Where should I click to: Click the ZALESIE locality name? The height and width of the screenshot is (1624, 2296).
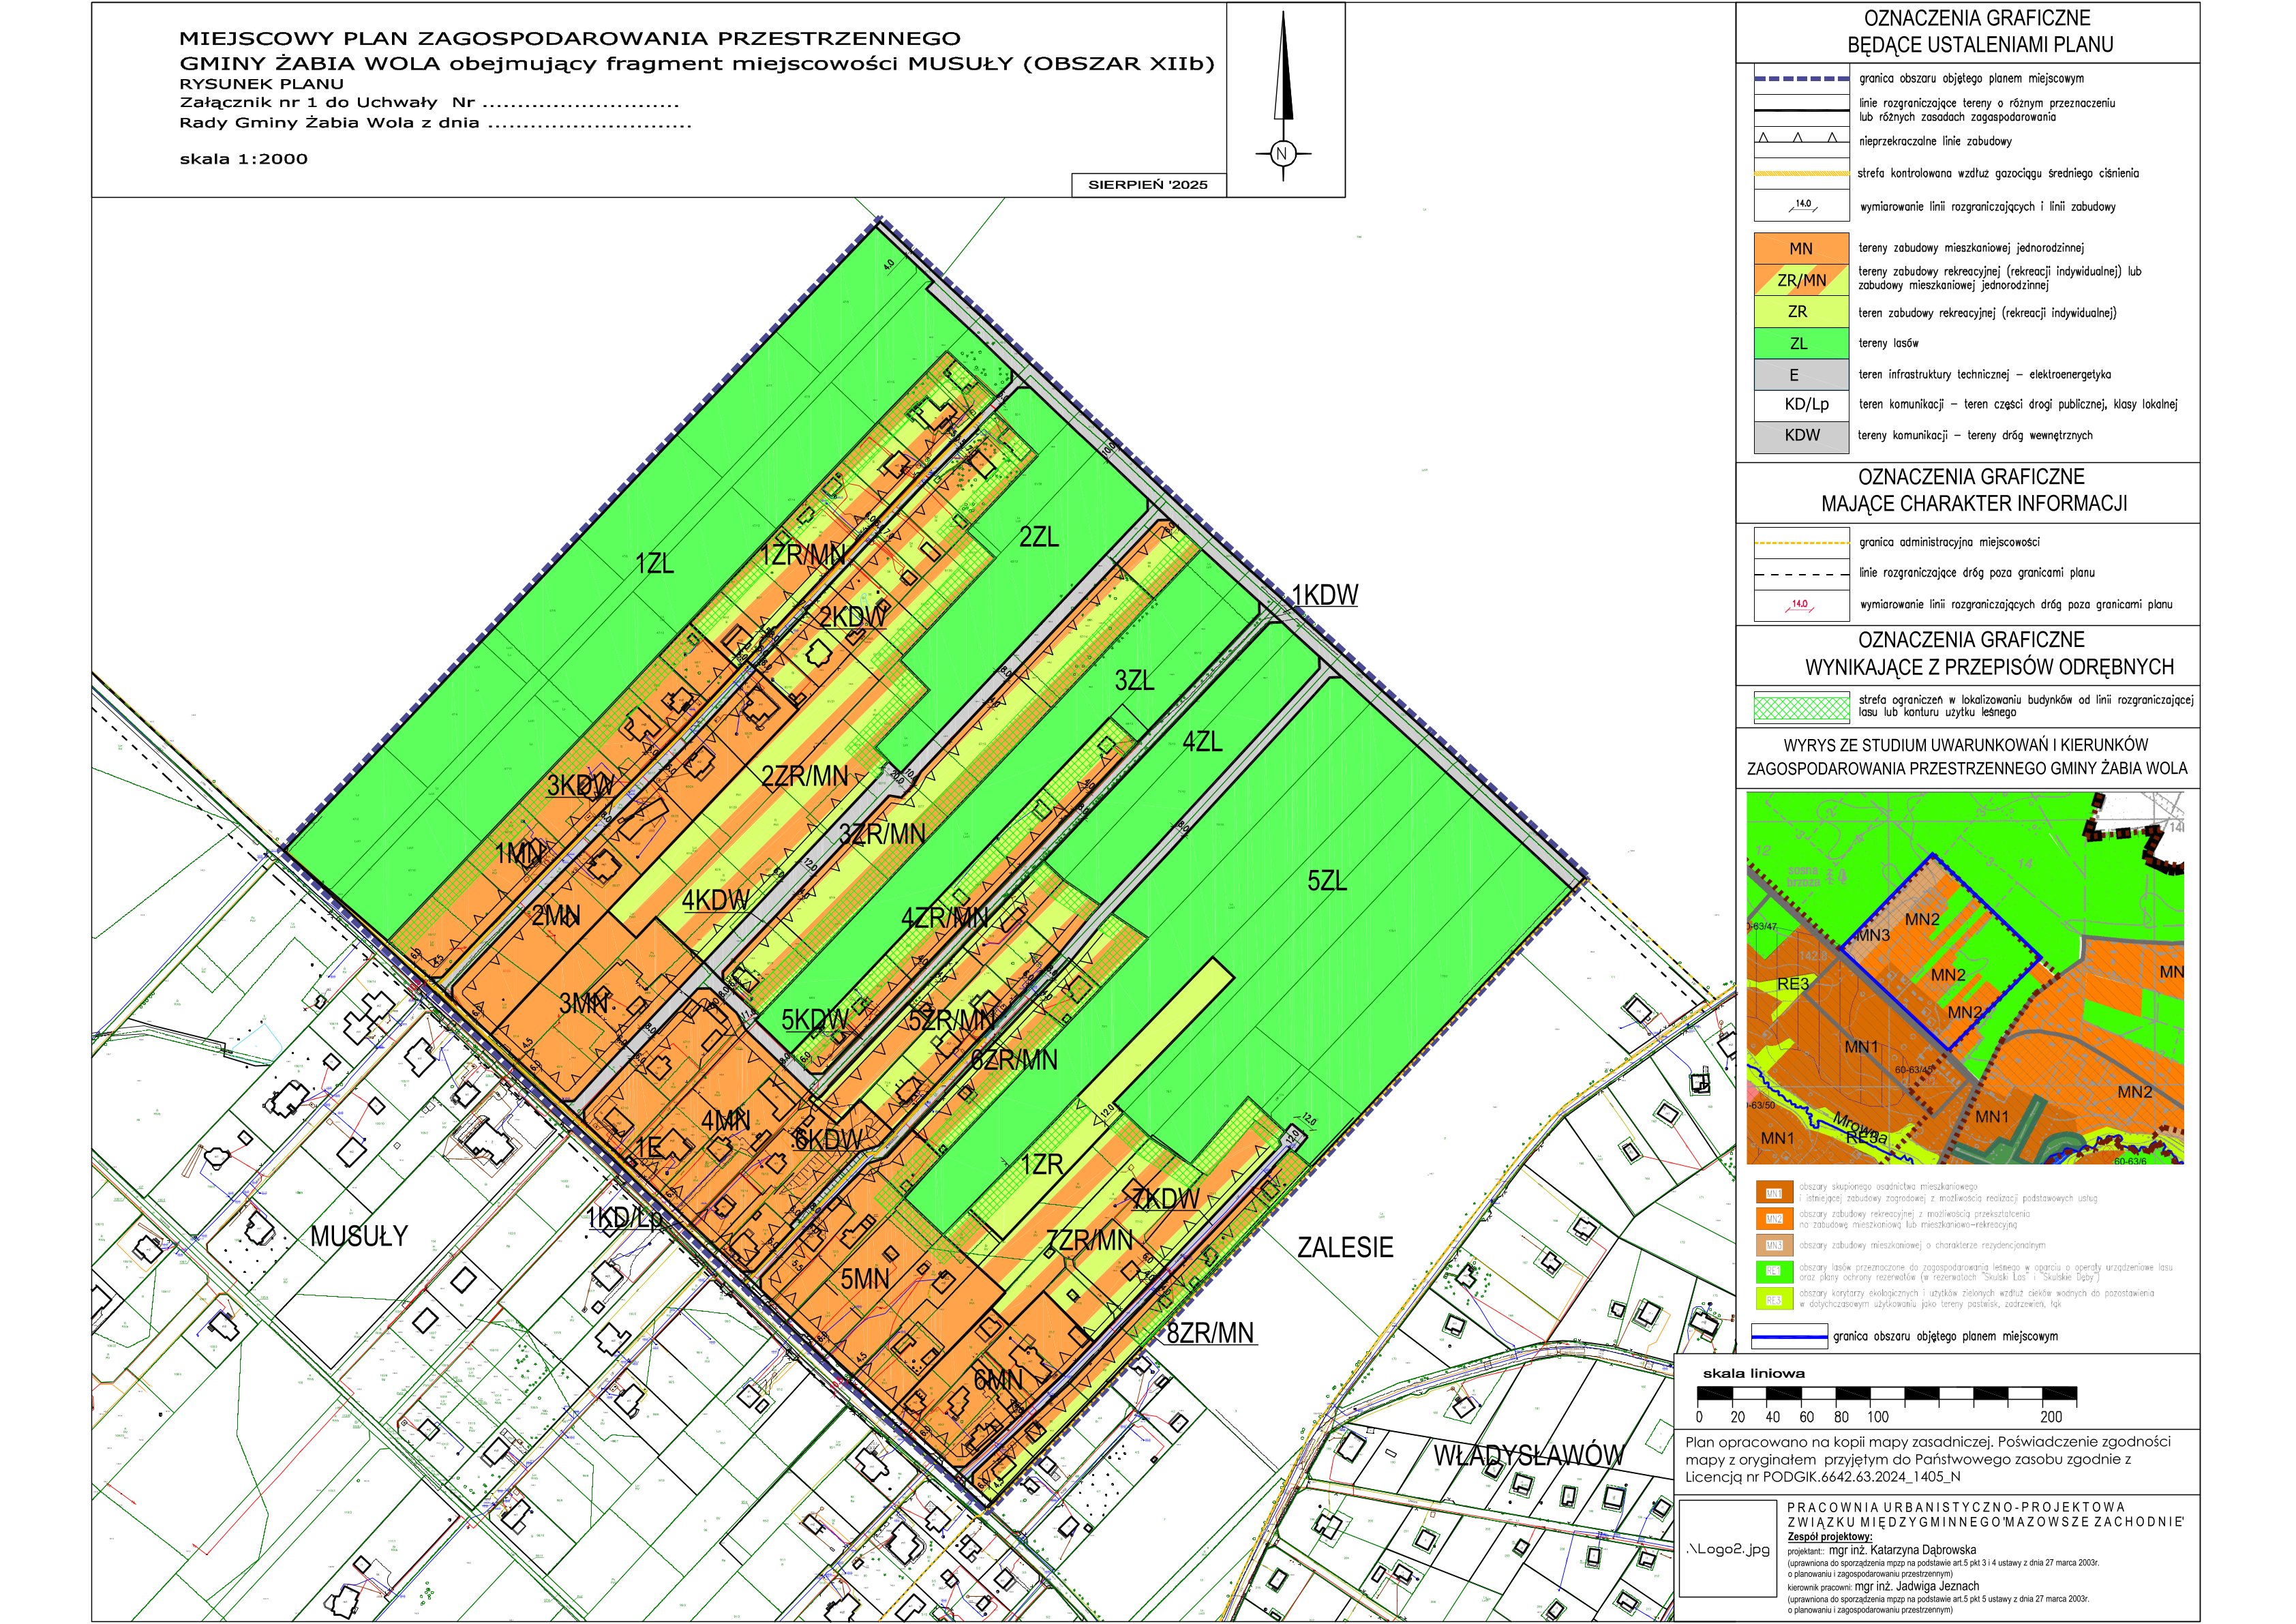(x=1345, y=1247)
